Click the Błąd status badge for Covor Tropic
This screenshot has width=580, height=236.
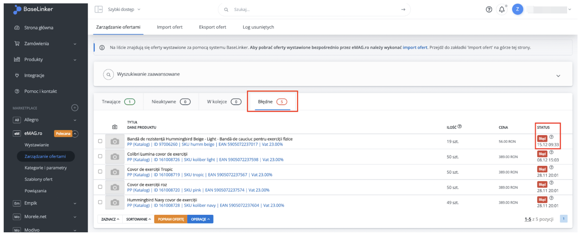pyautogui.click(x=542, y=169)
